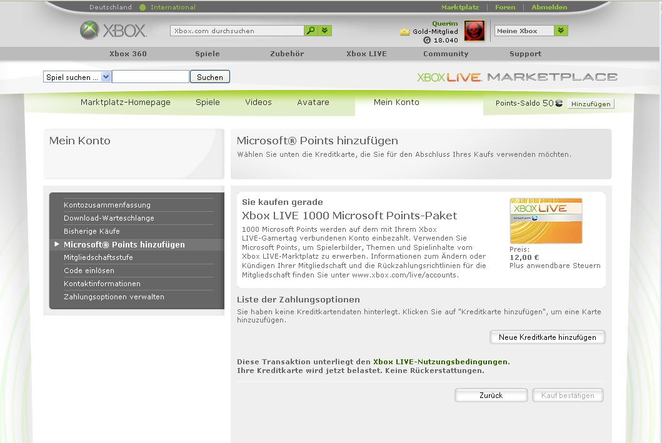The width and height of the screenshot is (662, 443).
Task: Open Kontaktinformationen in sidebar
Action: [102, 284]
